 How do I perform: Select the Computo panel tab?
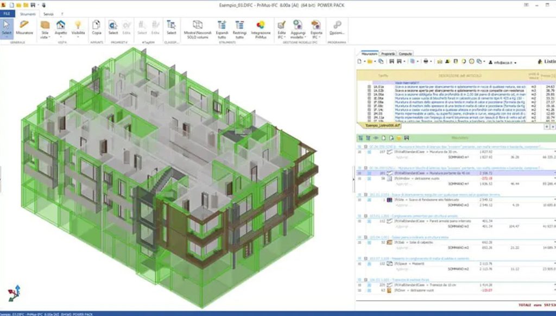[405, 54]
